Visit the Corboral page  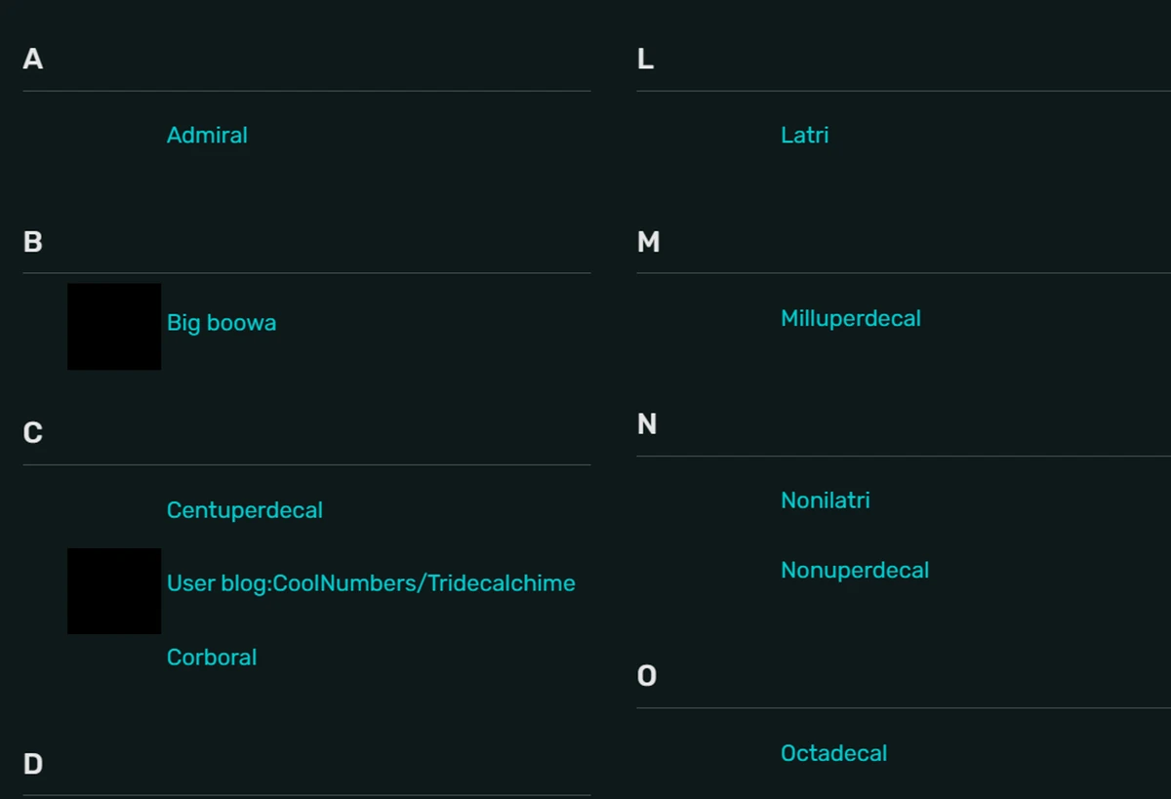tap(212, 658)
